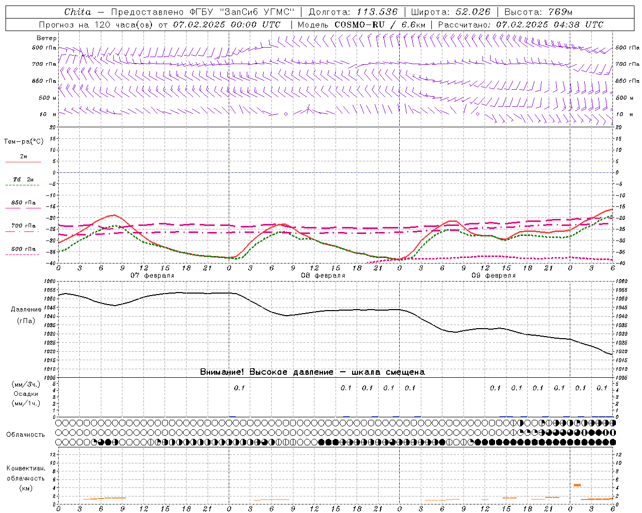
Task: Click the "Конвективн." convective cloud label
Action: pyautogui.click(x=26, y=469)
